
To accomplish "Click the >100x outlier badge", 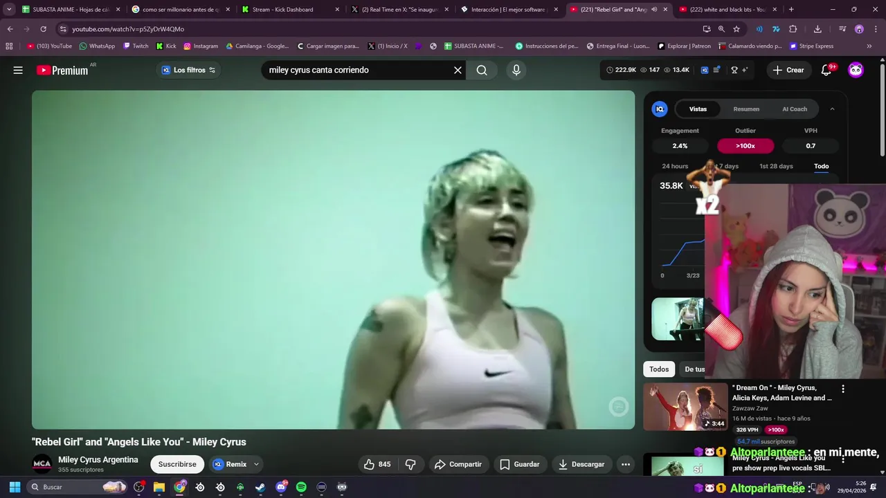I will click(745, 146).
